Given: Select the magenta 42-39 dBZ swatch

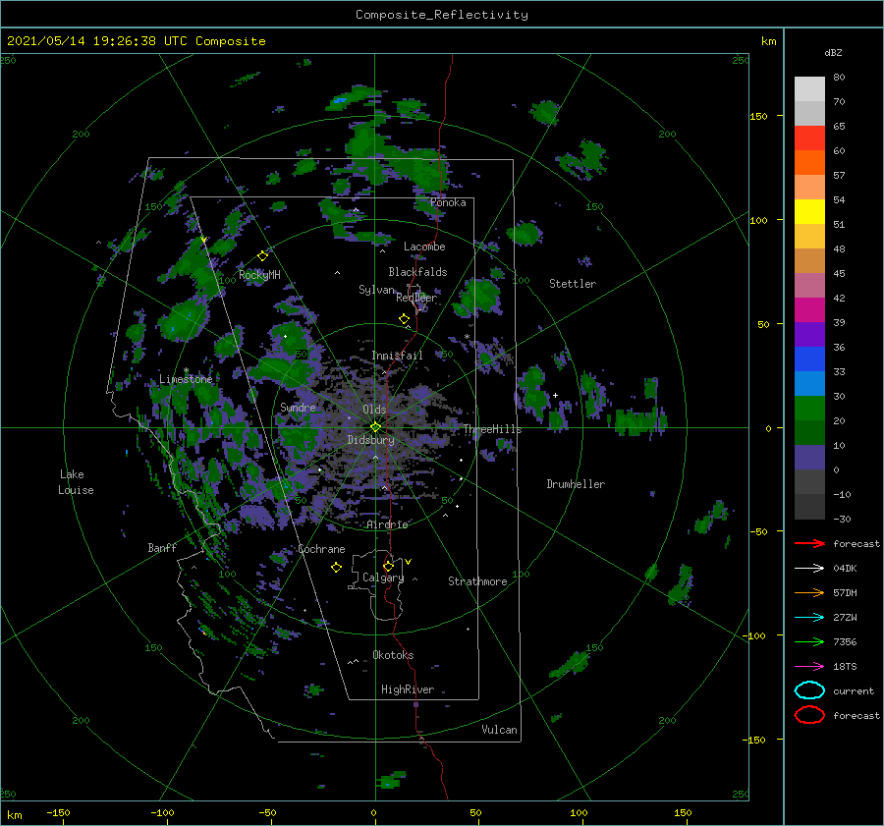Looking at the screenshot, I should (x=809, y=310).
